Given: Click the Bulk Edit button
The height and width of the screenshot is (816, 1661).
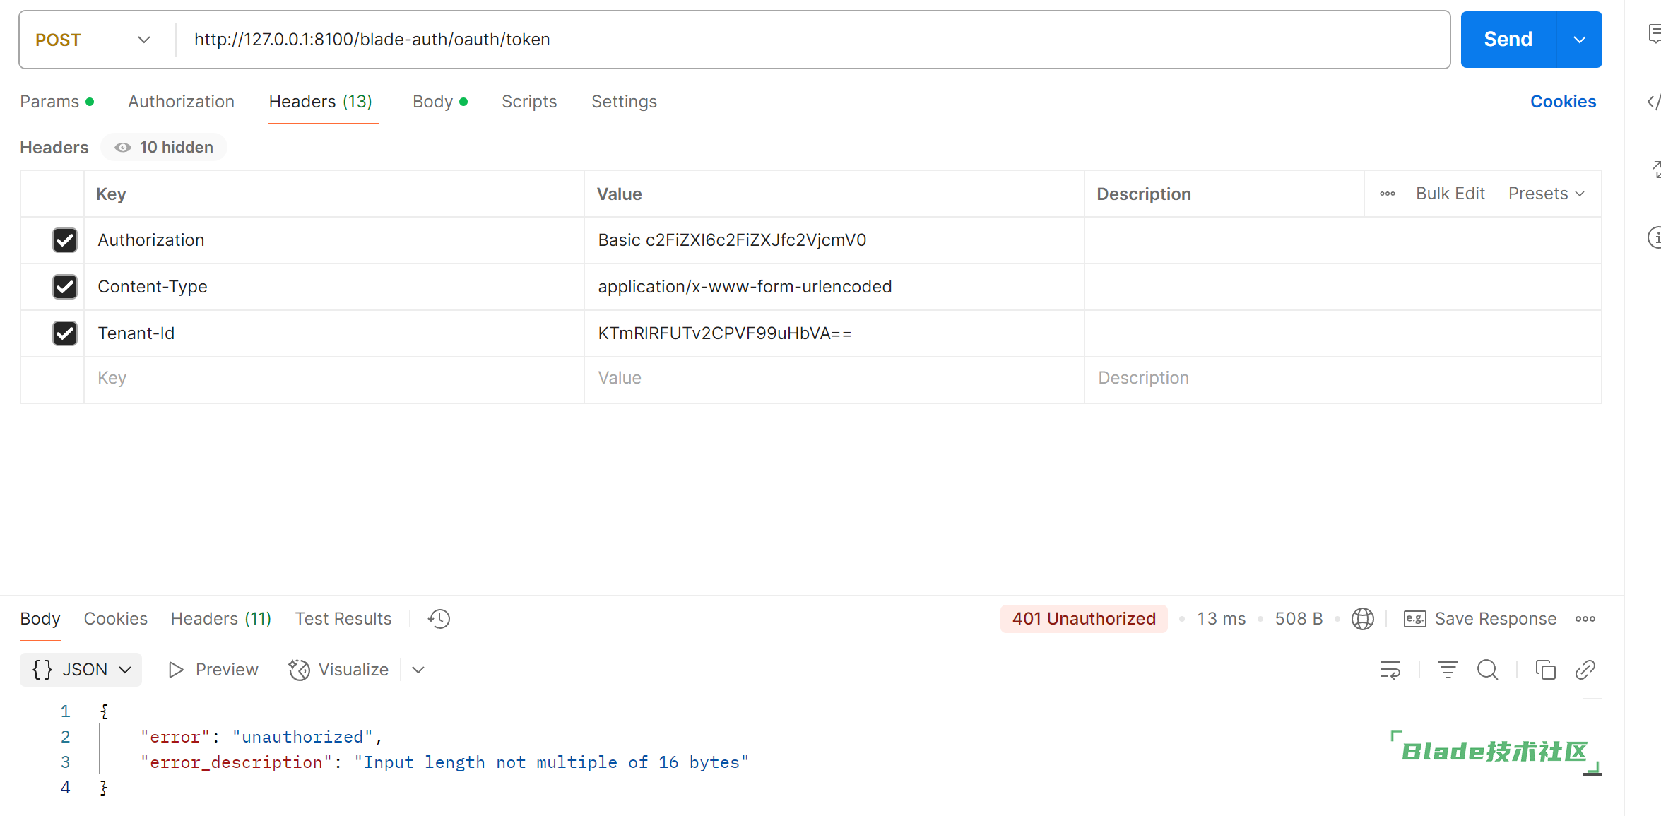Looking at the screenshot, I should [1450, 194].
